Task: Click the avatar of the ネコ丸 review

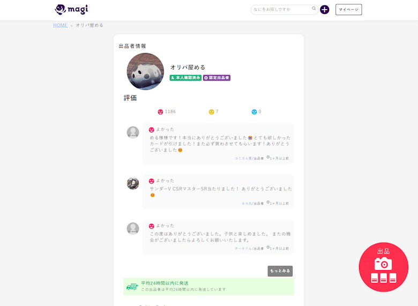Action: pyautogui.click(x=133, y=184)
